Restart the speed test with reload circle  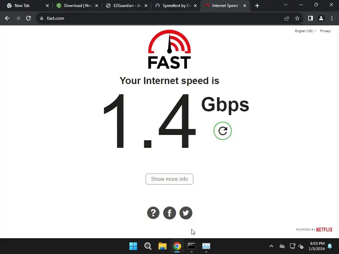222,131
